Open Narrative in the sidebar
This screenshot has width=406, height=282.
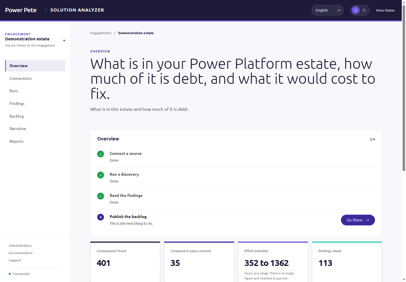[35, 129]
